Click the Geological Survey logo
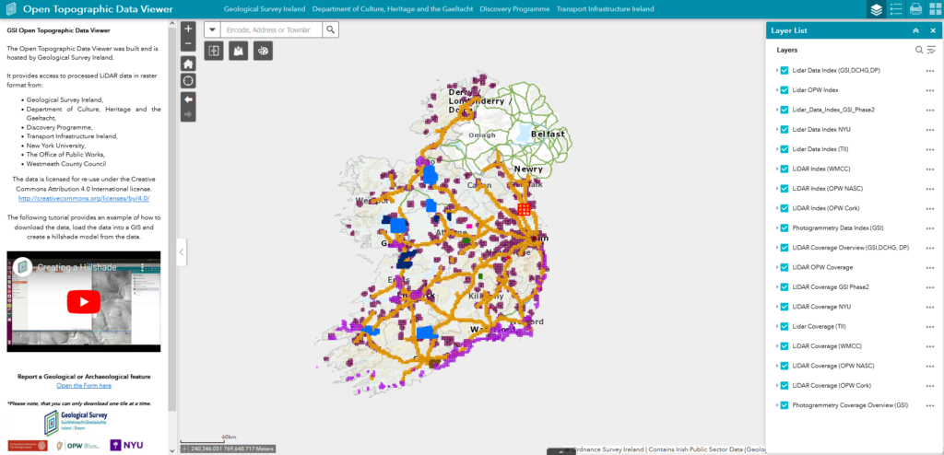Screen dimensions: 944x455 [76, 423]
